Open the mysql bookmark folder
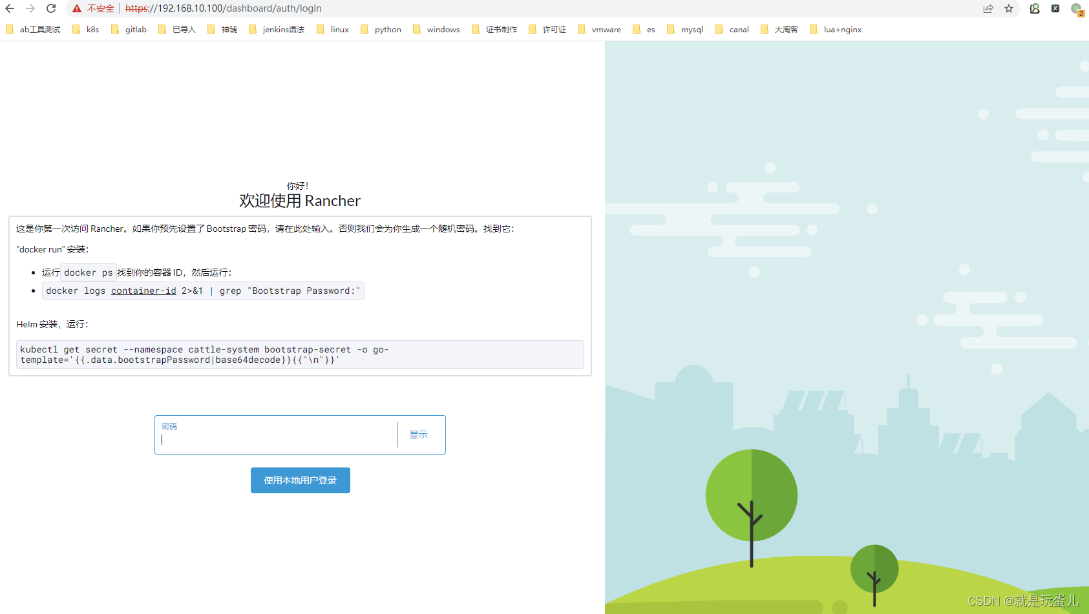Viewport: 1089px width, 614px height. coord(685,29)
